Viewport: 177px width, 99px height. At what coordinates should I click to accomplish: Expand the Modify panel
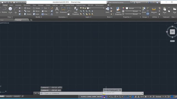tap(39, 17)
